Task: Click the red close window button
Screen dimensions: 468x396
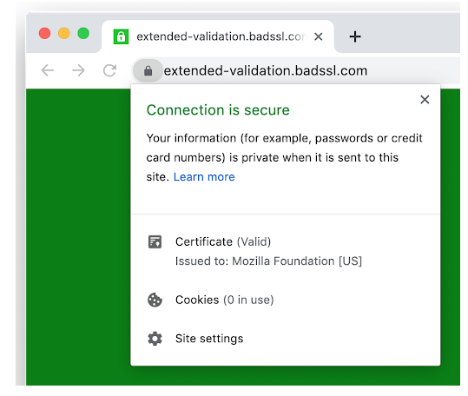Action: pyautogui.click(x=45, y=33)
